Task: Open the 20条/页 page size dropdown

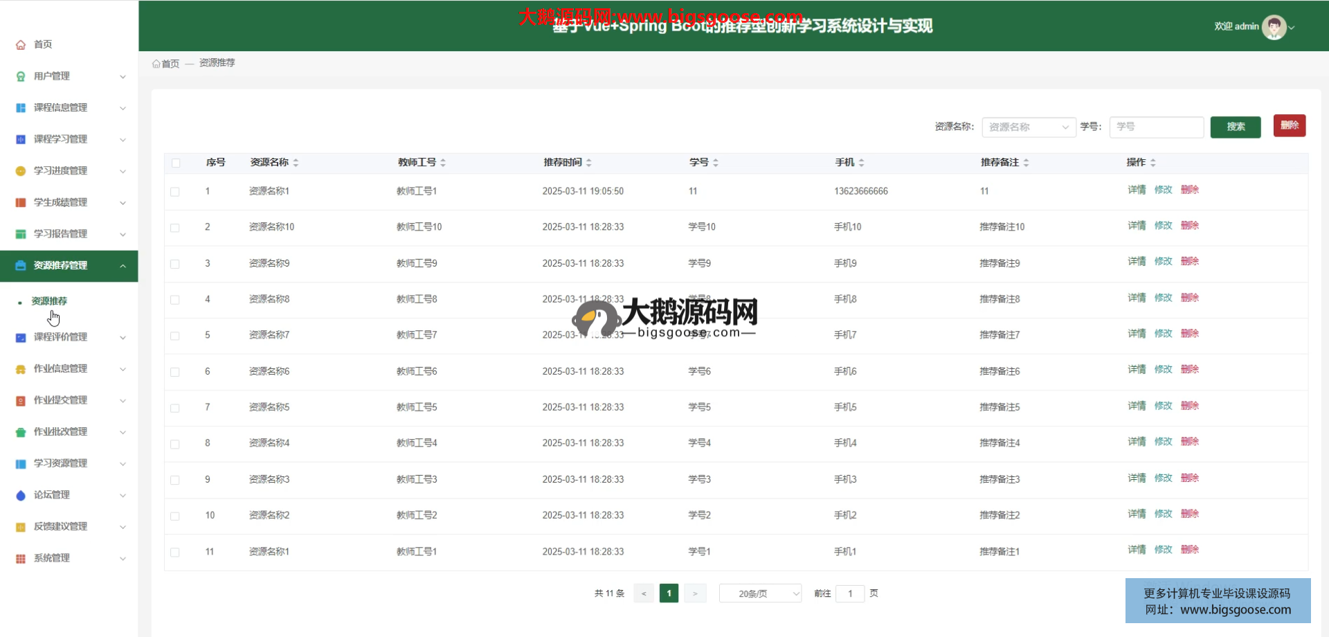Action: pos(760,593)
